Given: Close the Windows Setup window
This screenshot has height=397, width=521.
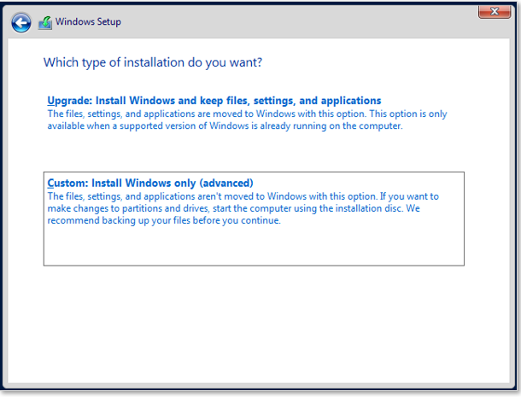Looking at the screenshot, I should (x=495, y=12).
